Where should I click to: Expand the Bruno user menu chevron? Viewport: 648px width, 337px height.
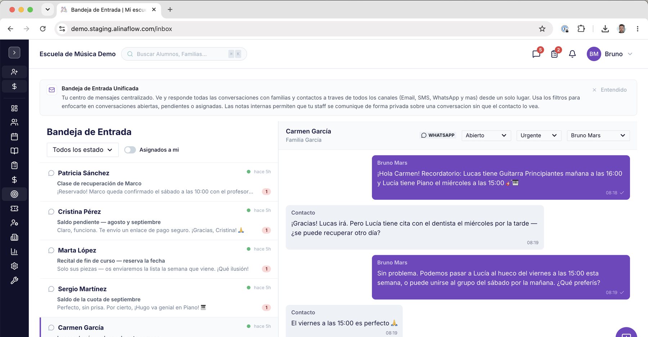click(630, 54)
